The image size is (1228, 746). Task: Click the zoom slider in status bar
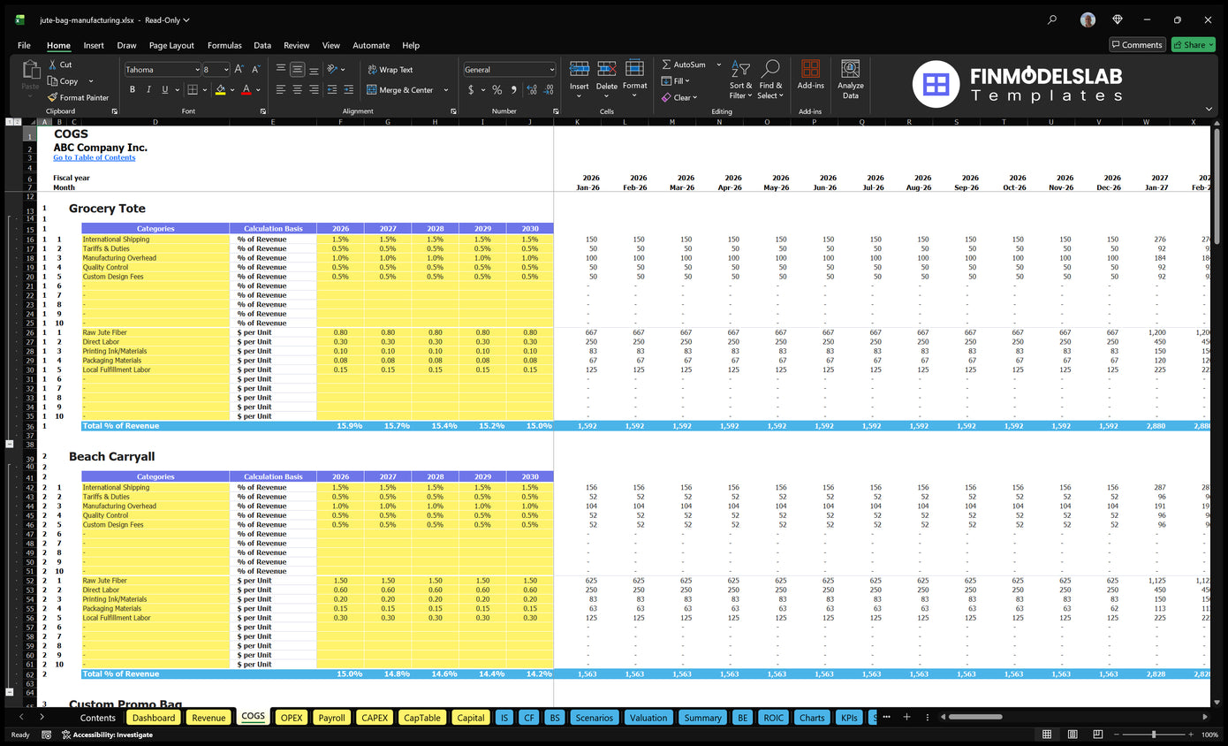point(1153,735)
